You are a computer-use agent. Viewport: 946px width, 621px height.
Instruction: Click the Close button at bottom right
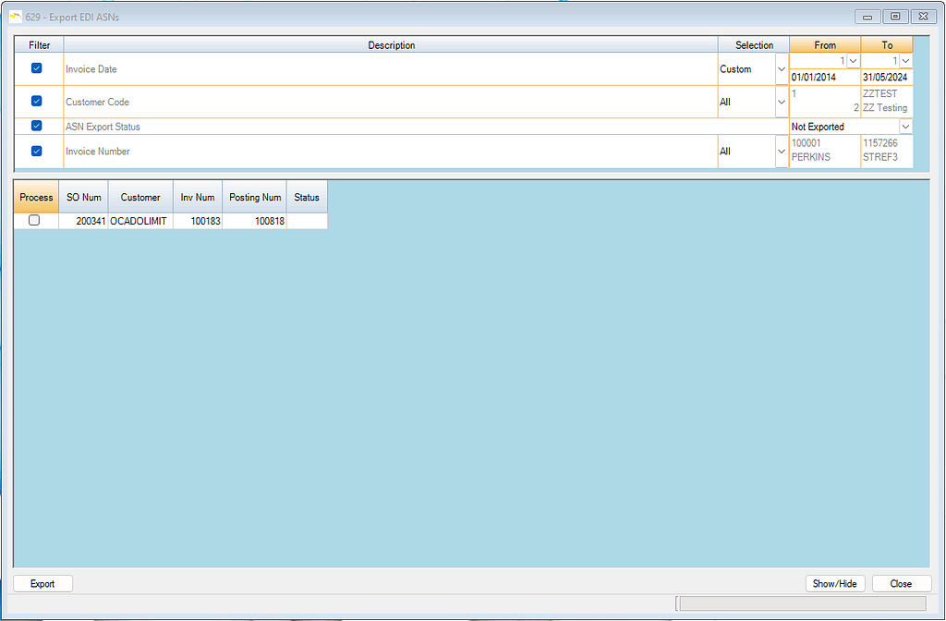[x=901, y=583]
